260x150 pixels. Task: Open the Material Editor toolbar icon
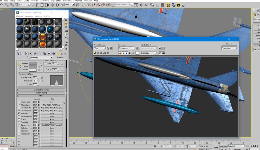pyautogui.click(x=168, y=5)
